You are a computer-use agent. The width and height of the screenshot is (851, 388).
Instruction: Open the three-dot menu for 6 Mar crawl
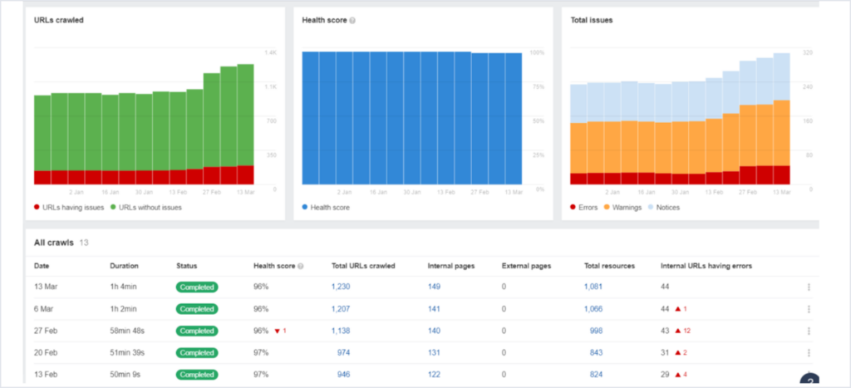(807, 309)
